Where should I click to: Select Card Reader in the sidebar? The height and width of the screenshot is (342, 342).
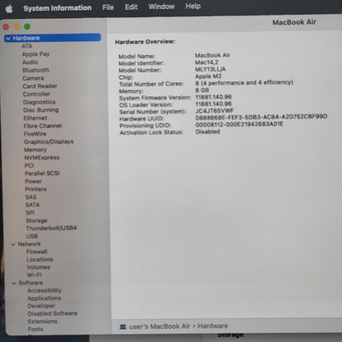[x=39, y=86]
